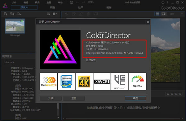Click the 14.8 MB file size value

tap(26, 74)
